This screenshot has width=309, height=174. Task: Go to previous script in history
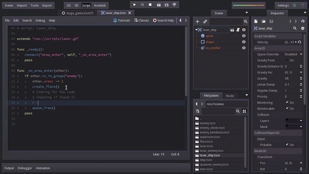(180, 20)
